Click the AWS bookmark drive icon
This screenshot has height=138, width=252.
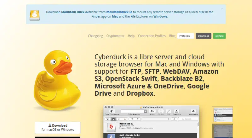coord(111,136)
